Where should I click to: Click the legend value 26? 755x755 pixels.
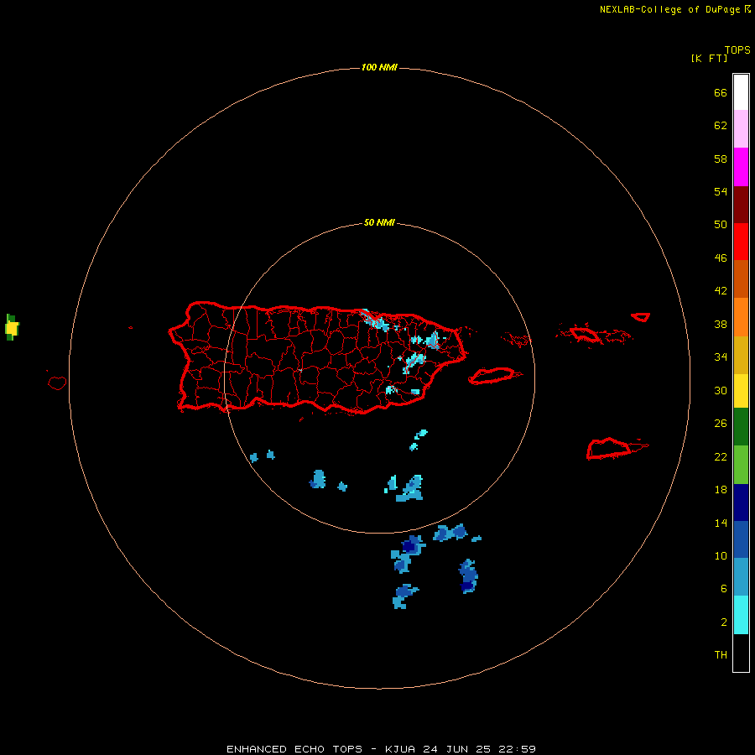tap(721, 424)
